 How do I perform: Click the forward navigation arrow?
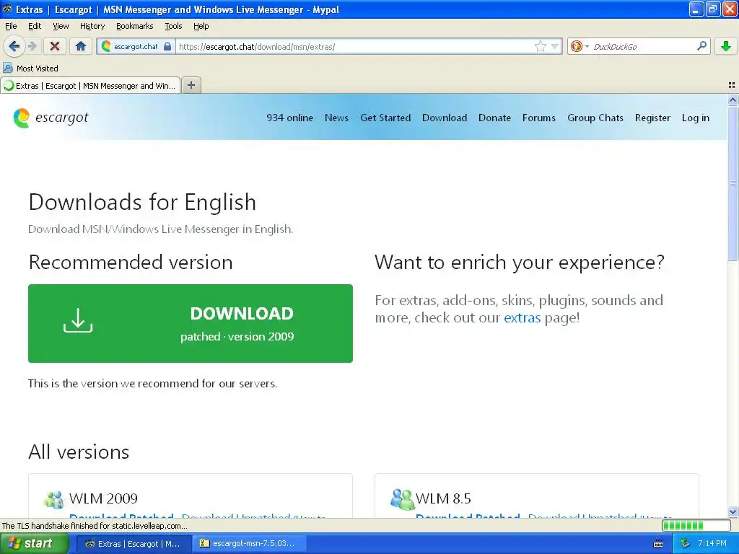tap(32, 46)
